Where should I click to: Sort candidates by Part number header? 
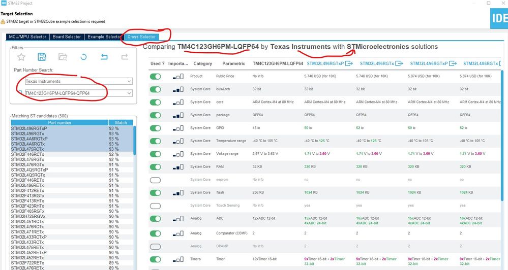click(x=59, y=122)
